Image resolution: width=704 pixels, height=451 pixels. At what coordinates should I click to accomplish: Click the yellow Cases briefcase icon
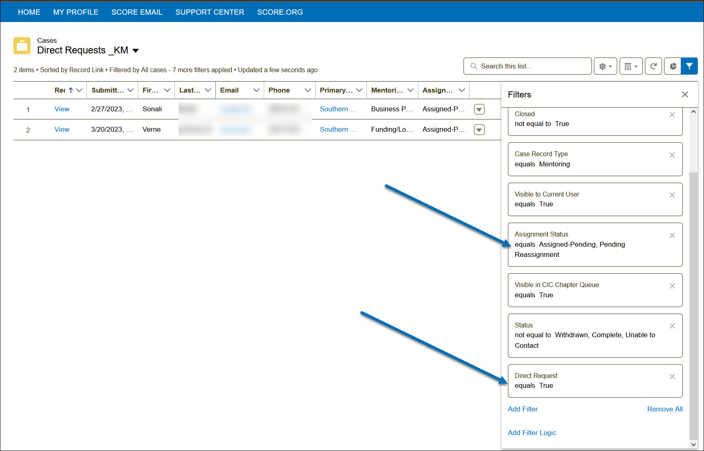click(x=22, y=46)
